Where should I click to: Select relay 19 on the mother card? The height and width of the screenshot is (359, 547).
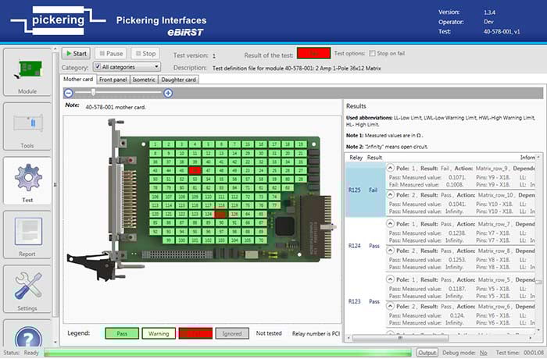301,144
